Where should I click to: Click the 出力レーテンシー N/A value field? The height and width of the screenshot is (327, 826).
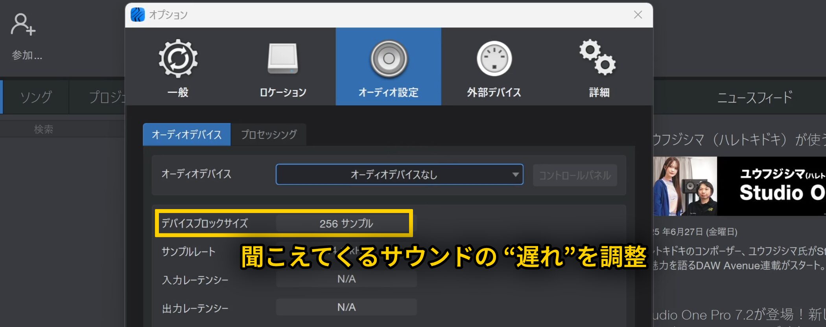[346, 307]
